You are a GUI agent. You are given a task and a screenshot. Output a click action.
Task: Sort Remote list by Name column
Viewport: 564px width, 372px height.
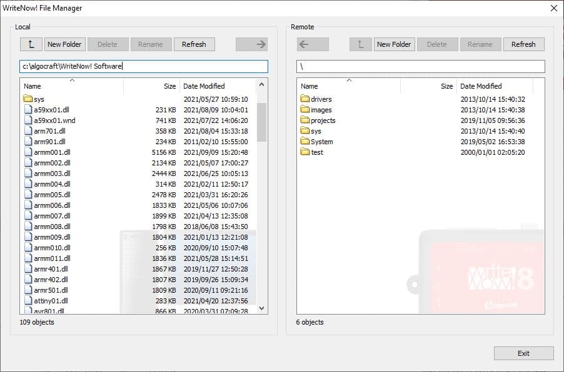pos(349,86)
